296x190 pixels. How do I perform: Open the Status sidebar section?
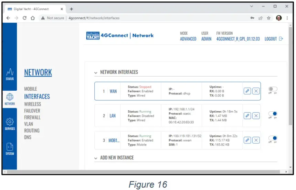click(x=10, y=75)
